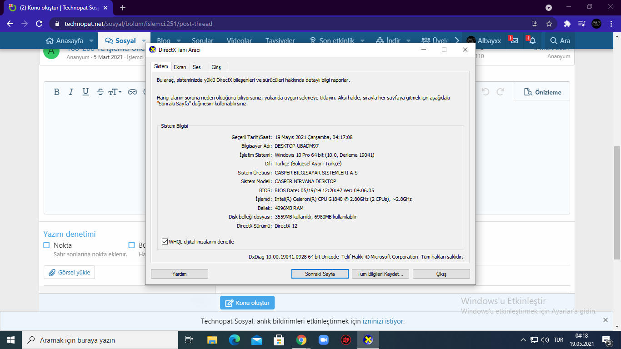Open Windows notification center icon
Viewport: 621px width, 349px height.
[606, 340]
